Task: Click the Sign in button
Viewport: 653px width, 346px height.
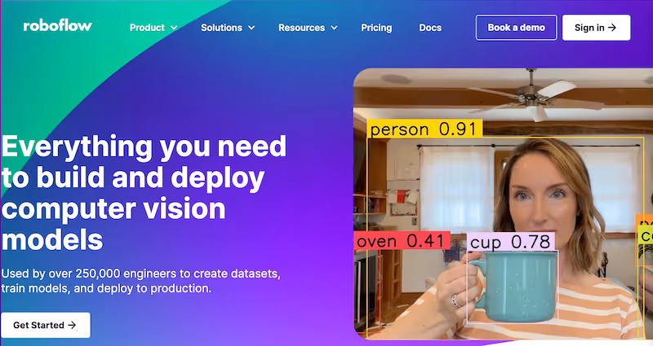Action: pos(596,28)
